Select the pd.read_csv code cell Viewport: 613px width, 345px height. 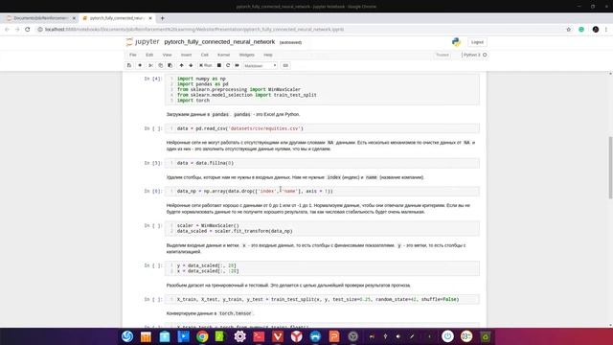click(322, 128)
